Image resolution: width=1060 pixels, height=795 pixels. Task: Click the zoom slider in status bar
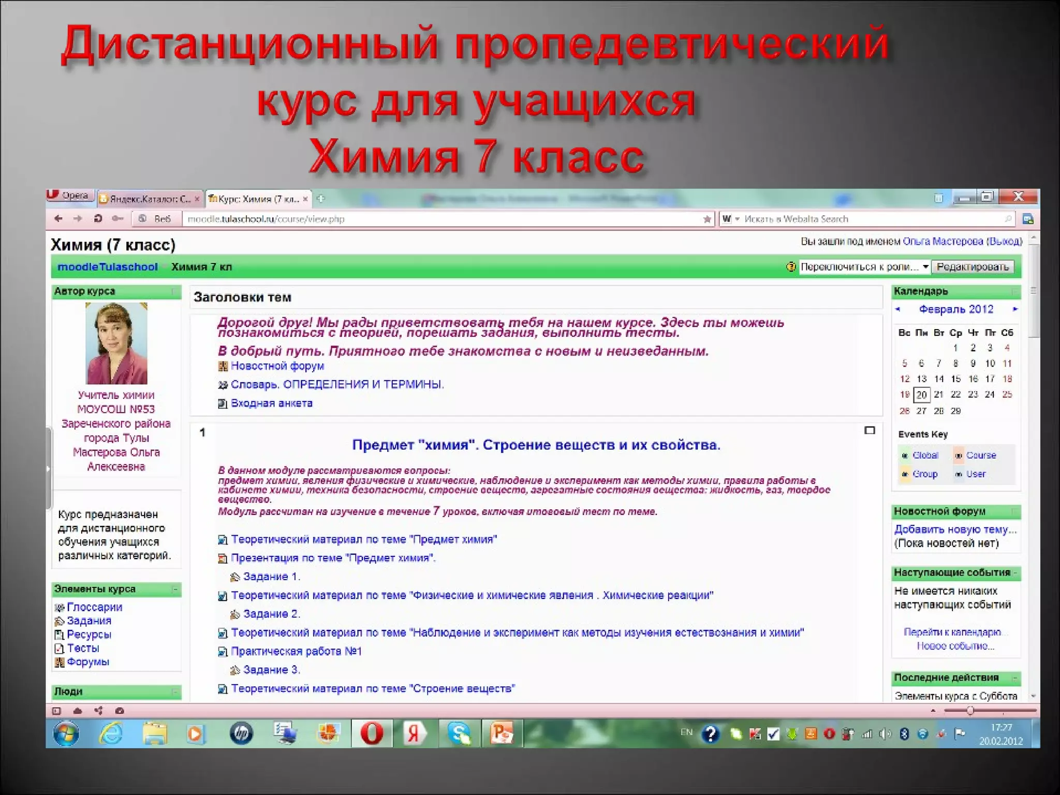coord(970,711)
